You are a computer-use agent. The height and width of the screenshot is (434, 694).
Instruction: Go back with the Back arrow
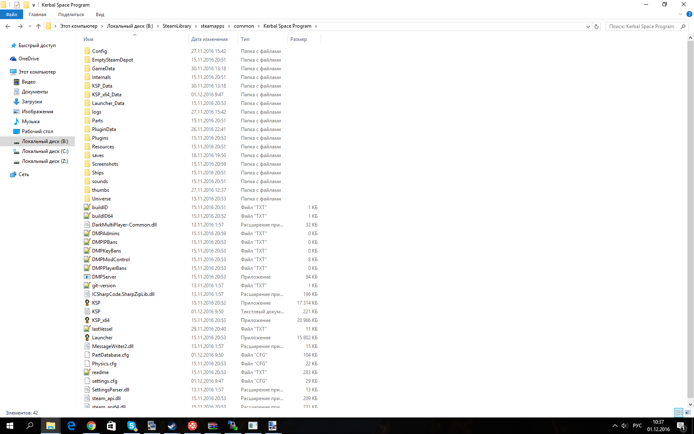point(8,26)
